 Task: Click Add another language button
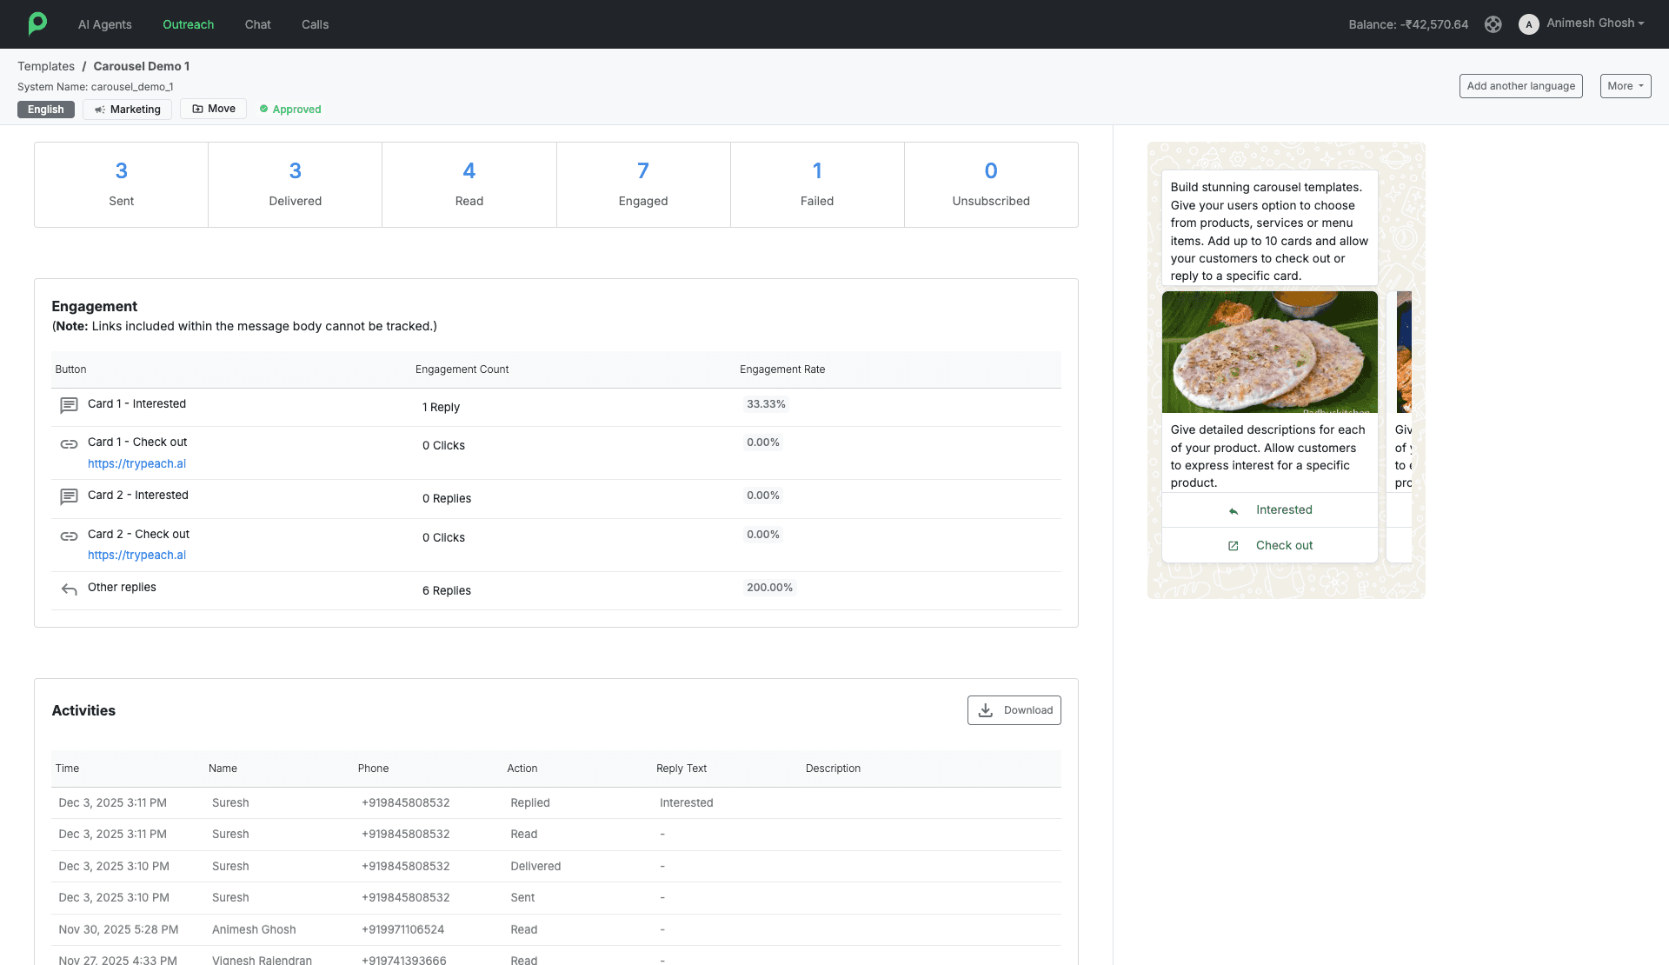[x=1520, y=86]
